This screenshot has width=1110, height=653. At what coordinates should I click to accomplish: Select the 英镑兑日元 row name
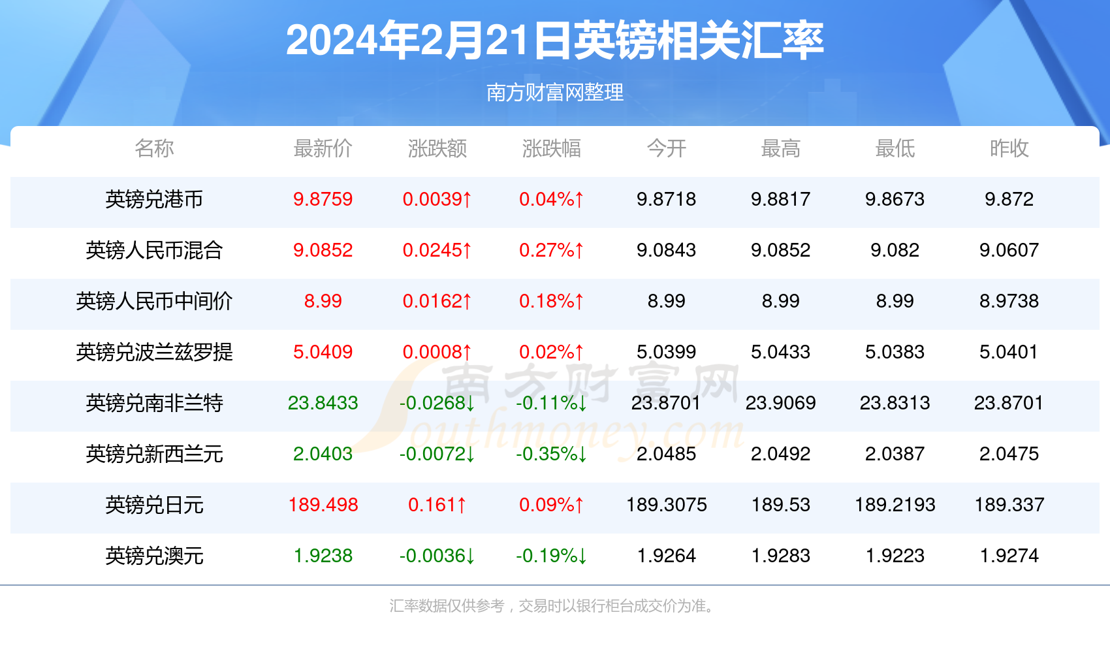coord(154,505)
